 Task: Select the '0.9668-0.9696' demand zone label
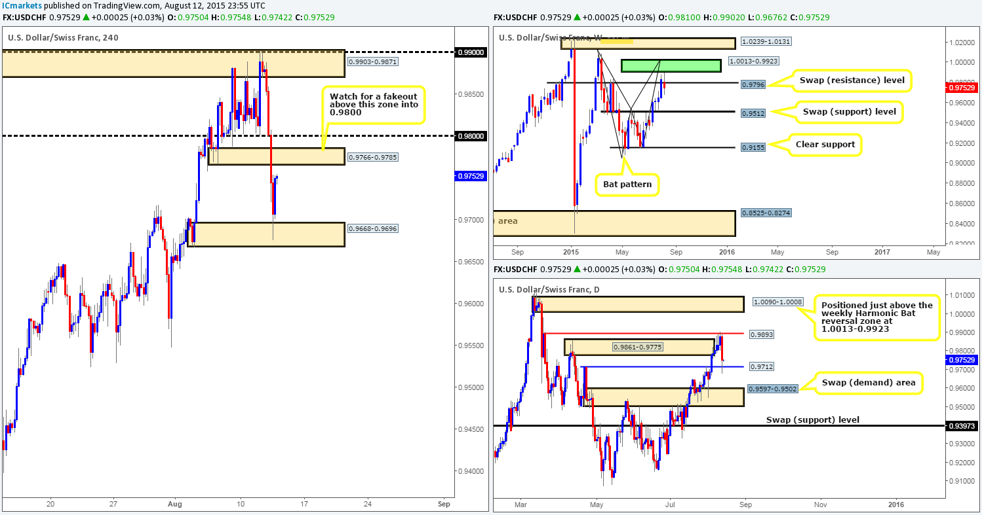coord(373,229)
